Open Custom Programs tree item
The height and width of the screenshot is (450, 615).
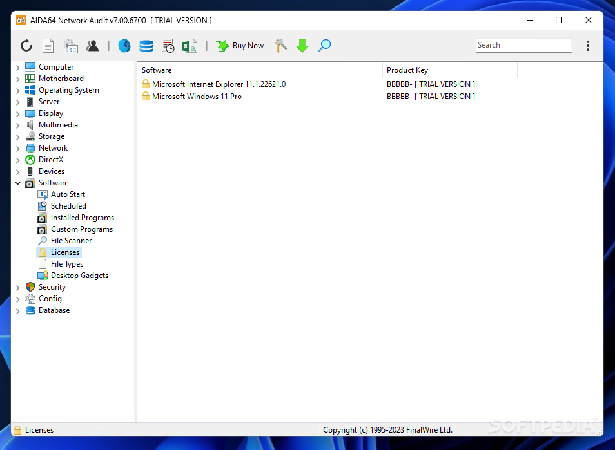(82, 229)
